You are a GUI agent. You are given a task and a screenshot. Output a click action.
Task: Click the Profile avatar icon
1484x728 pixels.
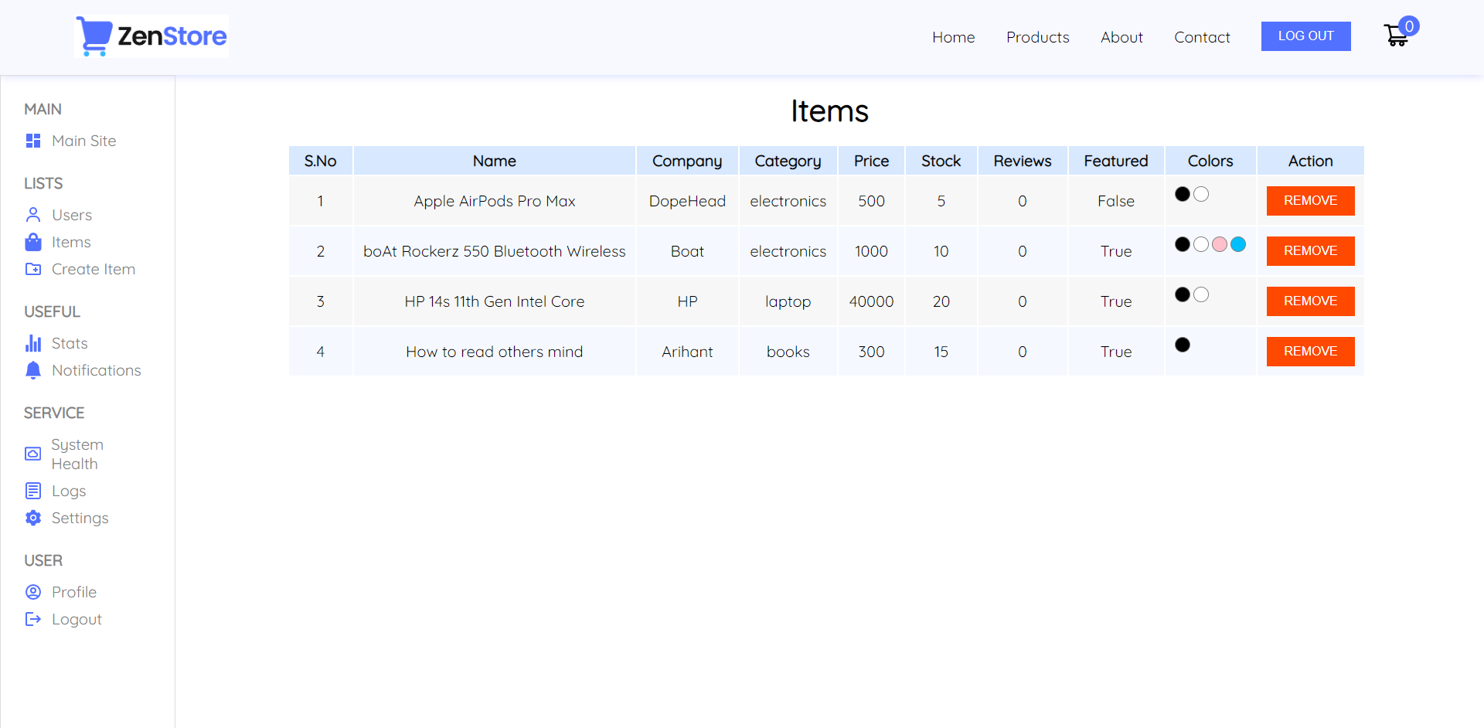pyautogui.click(x=33, y=592)
